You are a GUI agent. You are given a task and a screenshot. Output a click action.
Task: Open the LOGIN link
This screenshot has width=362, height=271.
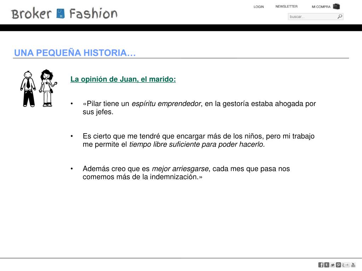(x=259, y=7)
